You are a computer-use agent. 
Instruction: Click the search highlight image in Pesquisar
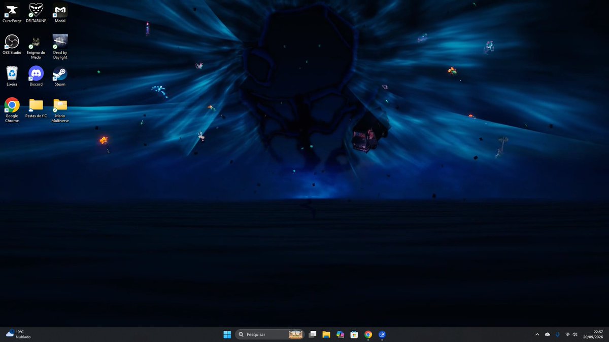click(x=296, y=334)
